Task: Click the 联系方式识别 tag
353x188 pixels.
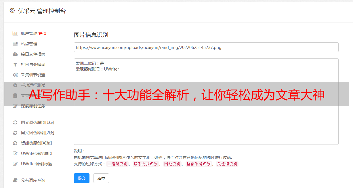Action: point(146,164)
